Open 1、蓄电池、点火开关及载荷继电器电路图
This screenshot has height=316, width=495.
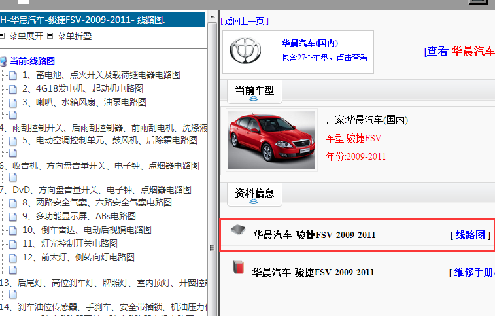point(101,75)
